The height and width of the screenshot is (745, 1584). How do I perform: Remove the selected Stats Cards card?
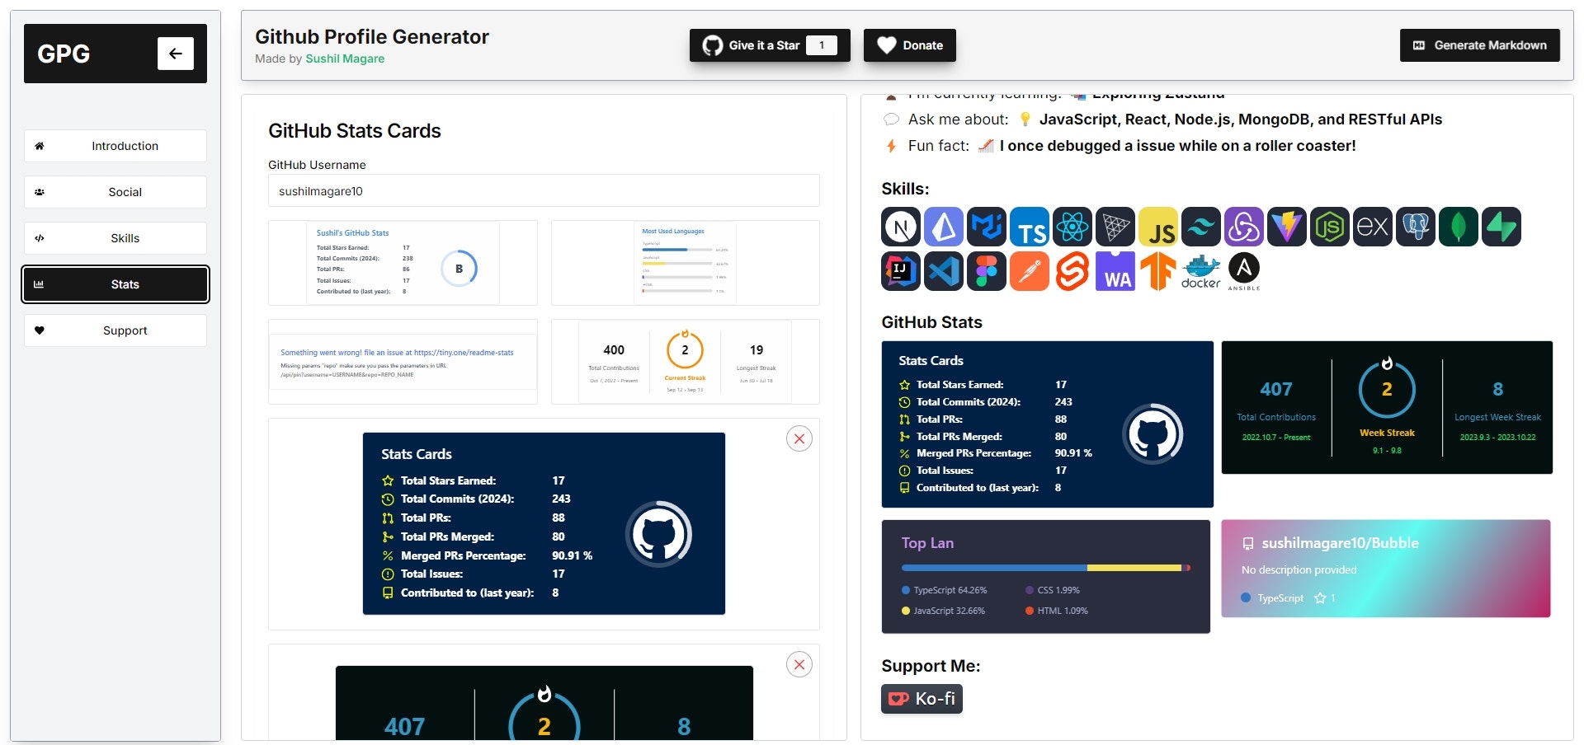click(x=799, y=438)
